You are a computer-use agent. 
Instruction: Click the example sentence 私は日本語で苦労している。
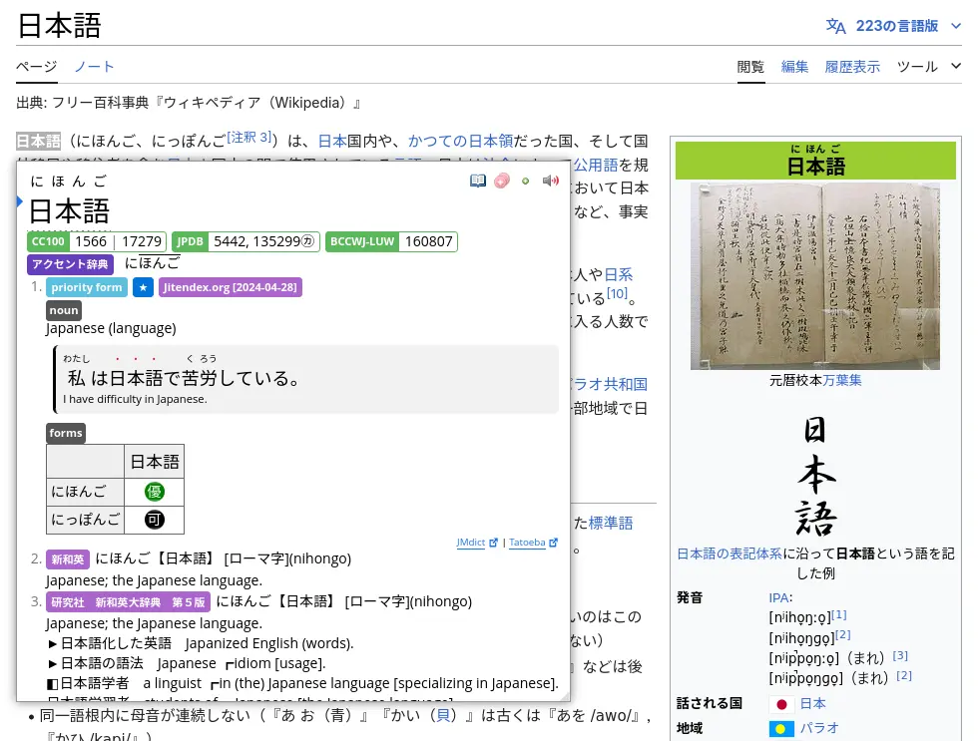click(184, 378)
